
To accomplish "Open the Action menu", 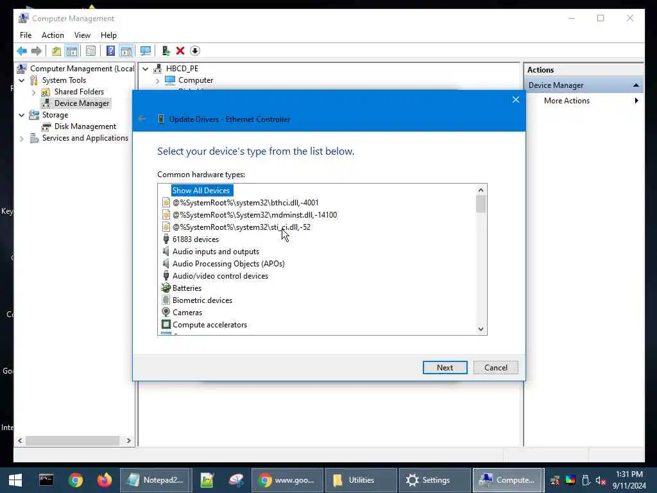I will tap(53, 35).
